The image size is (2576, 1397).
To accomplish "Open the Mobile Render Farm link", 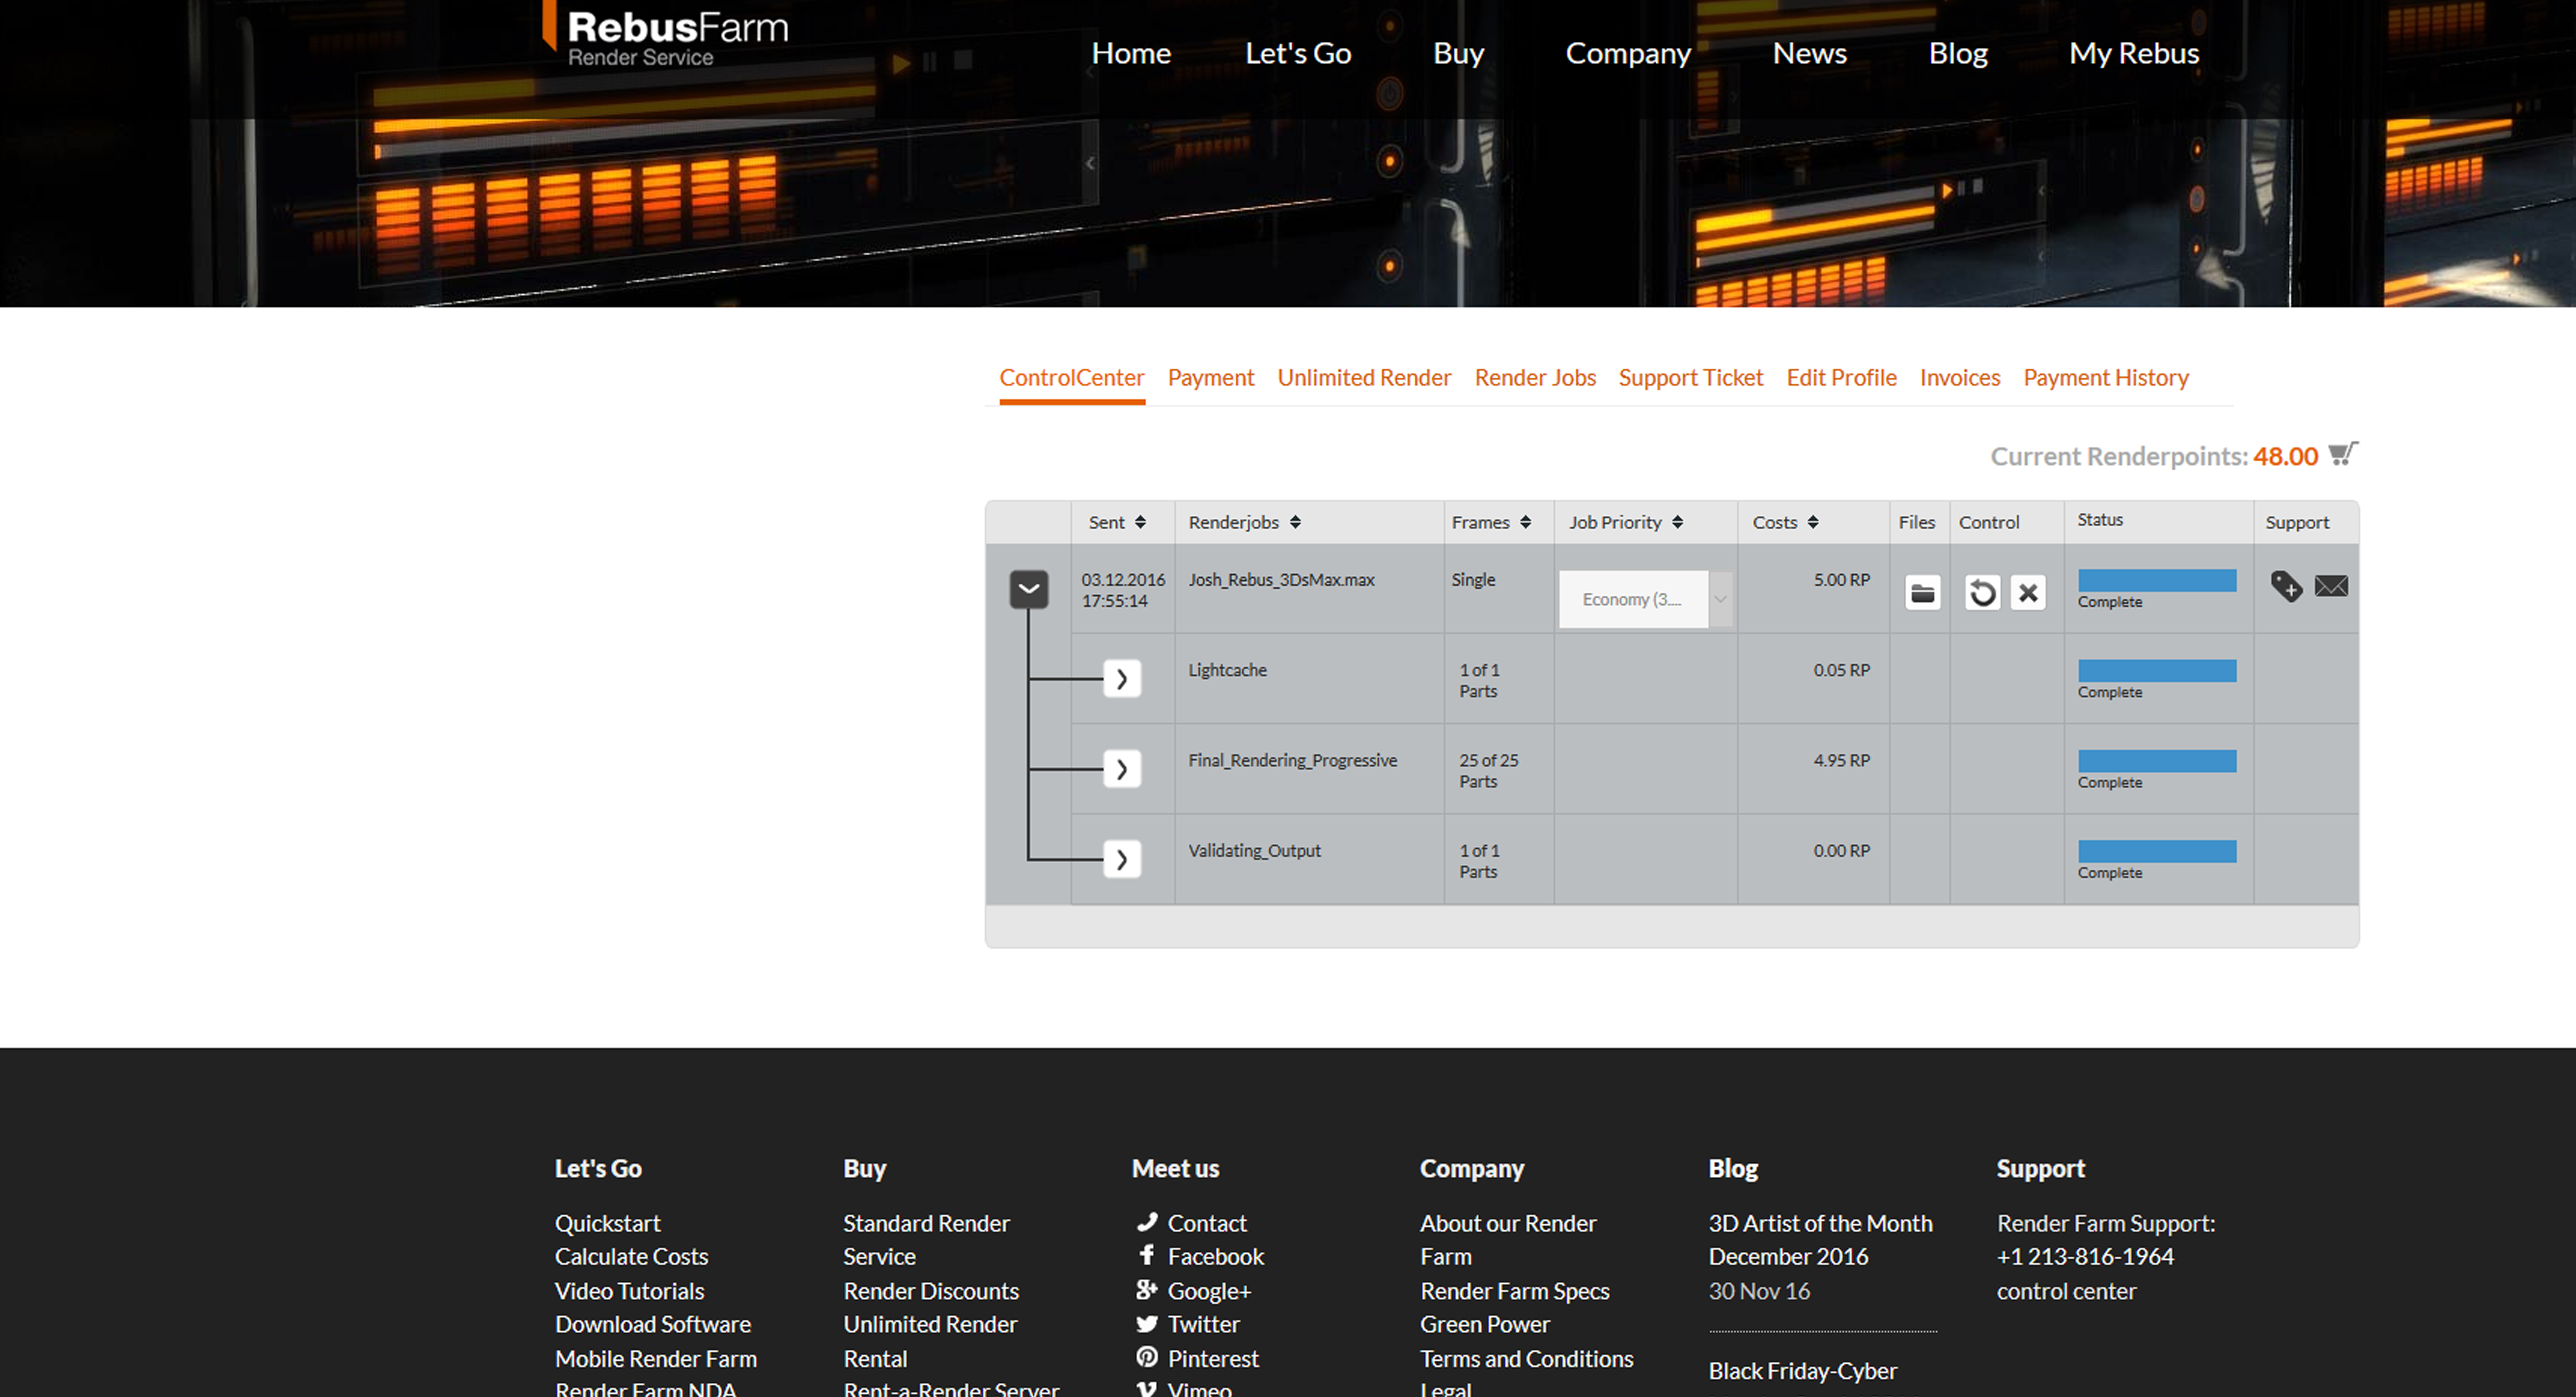I will pyautogui.click(x=656, y=1359).
